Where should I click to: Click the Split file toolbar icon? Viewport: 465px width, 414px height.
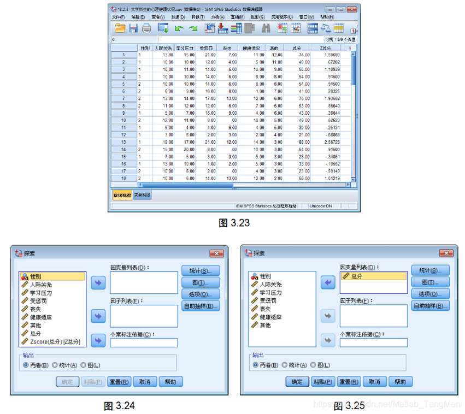313,28
